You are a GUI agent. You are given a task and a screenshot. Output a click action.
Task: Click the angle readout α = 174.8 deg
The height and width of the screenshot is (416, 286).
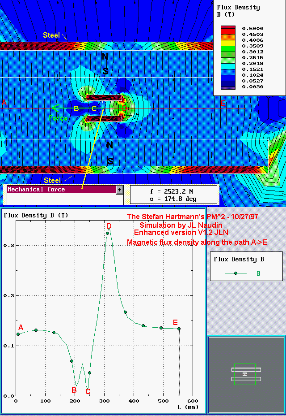[x=173, y=199]
